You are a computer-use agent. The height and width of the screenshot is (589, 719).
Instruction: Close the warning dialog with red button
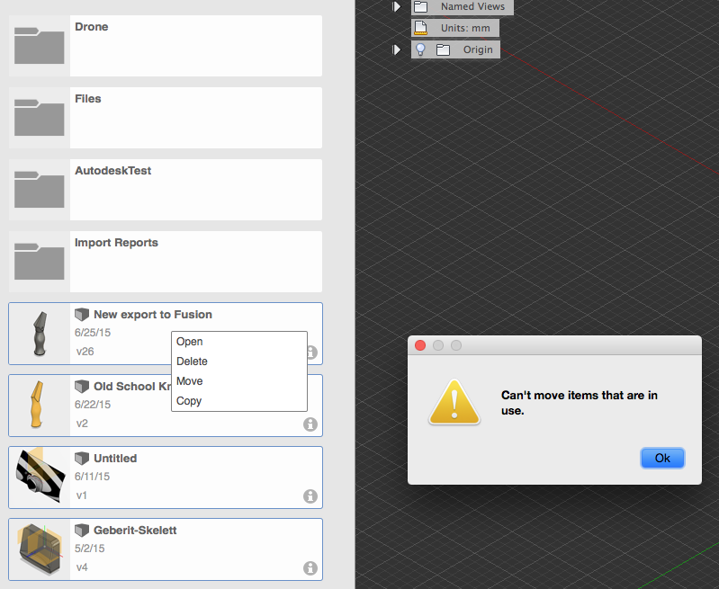pyautogui.click(x=420, y=345)
